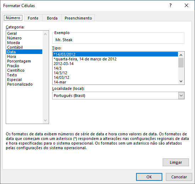This screenshot has height=184, width=195.
Task: Go to the Preenchimento tab
Action: 78,18
